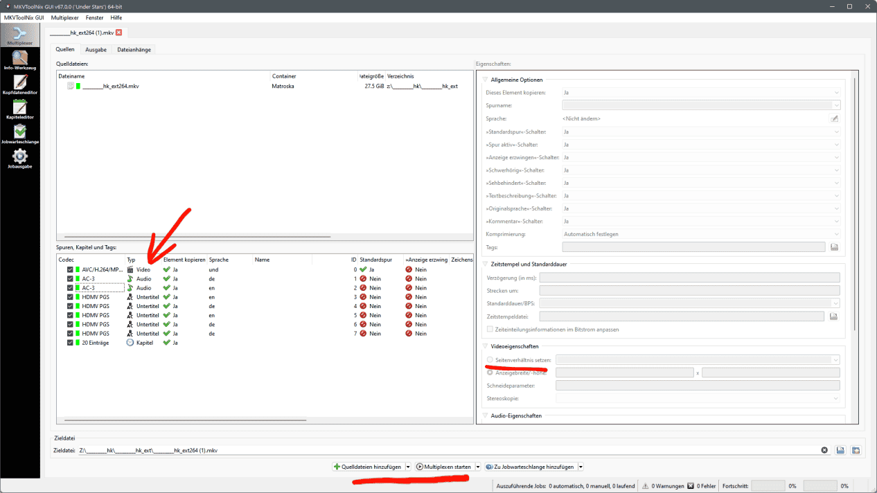Open the Kapiteleditor tool
This screenshot has width=877, height=493.
[19, 109]
